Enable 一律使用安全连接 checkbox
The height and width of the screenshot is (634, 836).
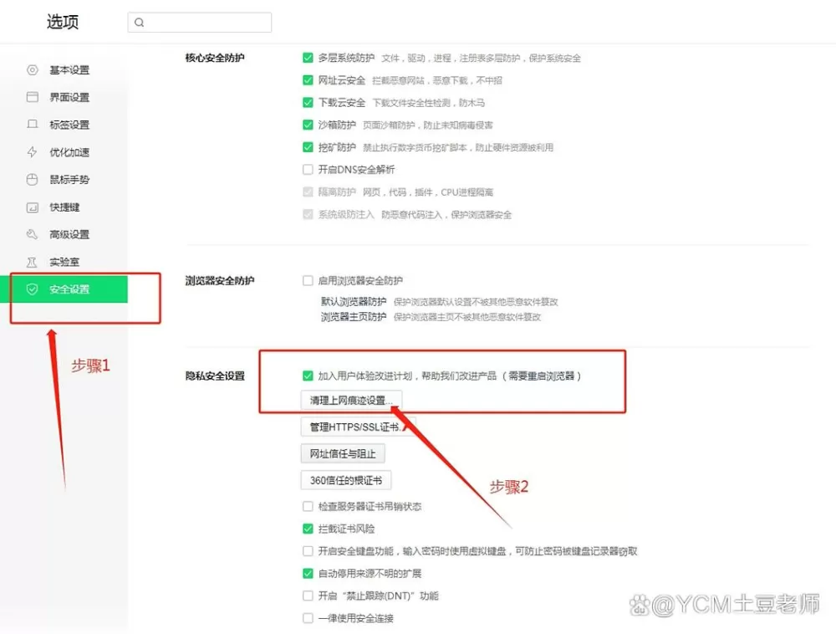[x=308, y=618]
